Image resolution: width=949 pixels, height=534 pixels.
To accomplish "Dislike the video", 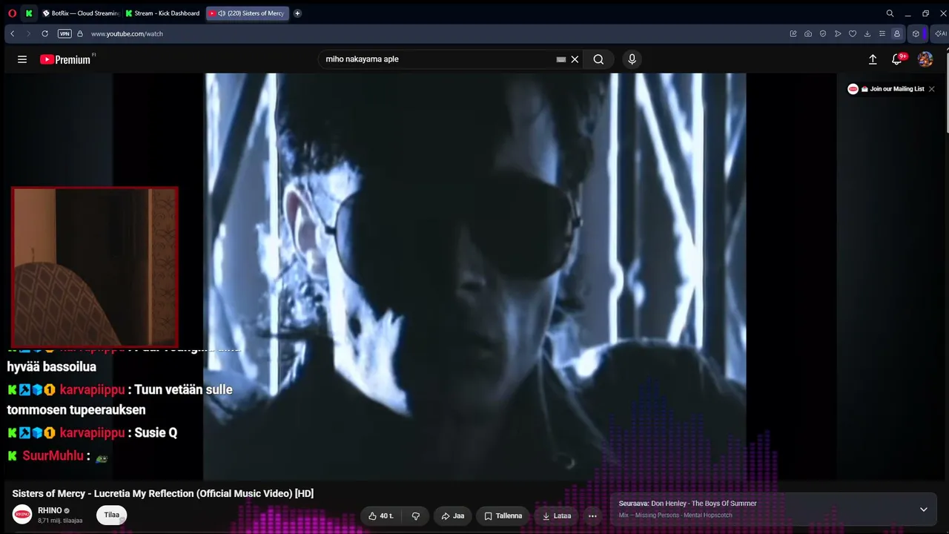I will point(416,516).
